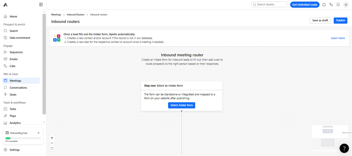This screenshot has width=352, height=156.
Task: Go to Meetings breadcrumb
Action: click(x=56, y=15)
